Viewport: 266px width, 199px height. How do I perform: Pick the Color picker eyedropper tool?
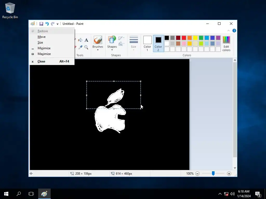tap(80, 47)
